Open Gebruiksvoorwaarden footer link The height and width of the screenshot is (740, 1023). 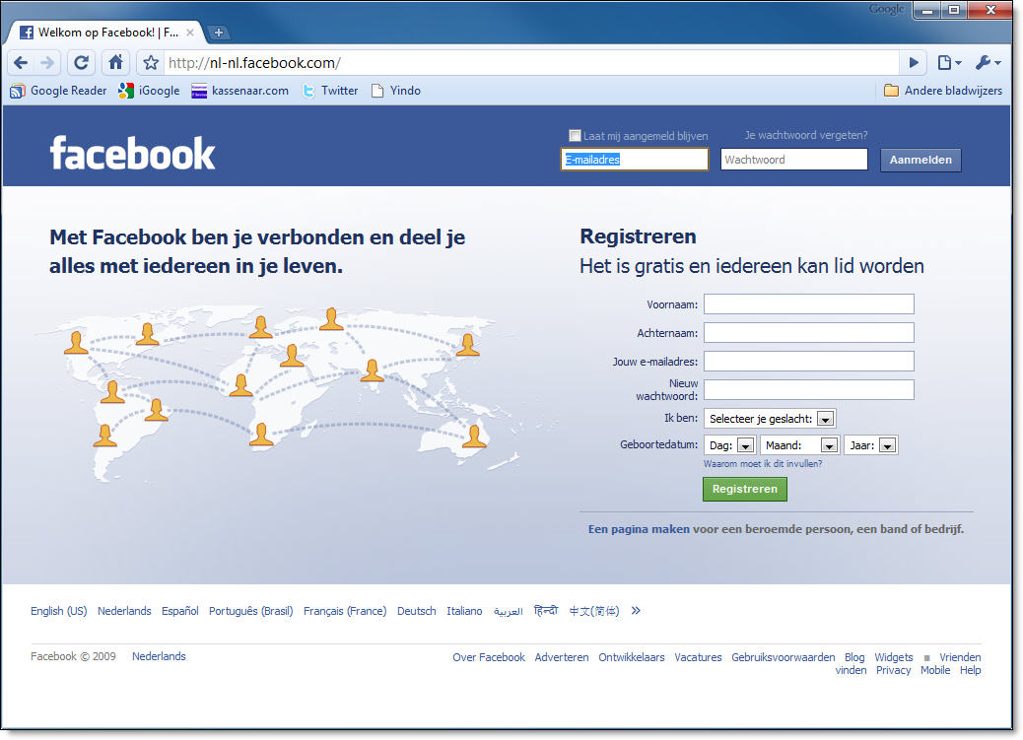[x=783, y=657]
